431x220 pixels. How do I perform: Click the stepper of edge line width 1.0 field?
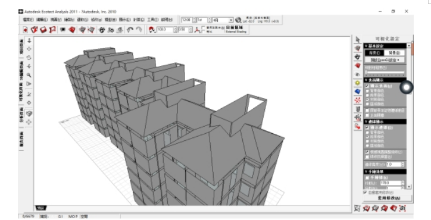pos(402,165)
